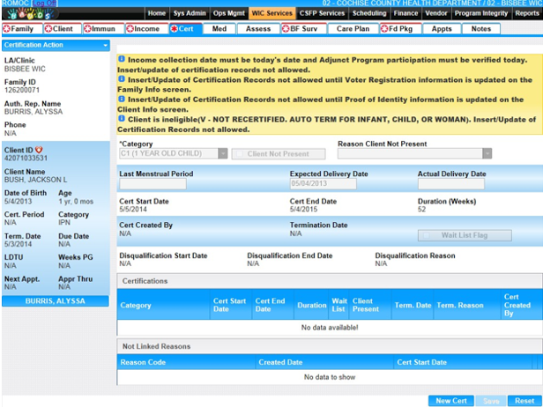
Task: Click the Log Off link
Action: 44,4
